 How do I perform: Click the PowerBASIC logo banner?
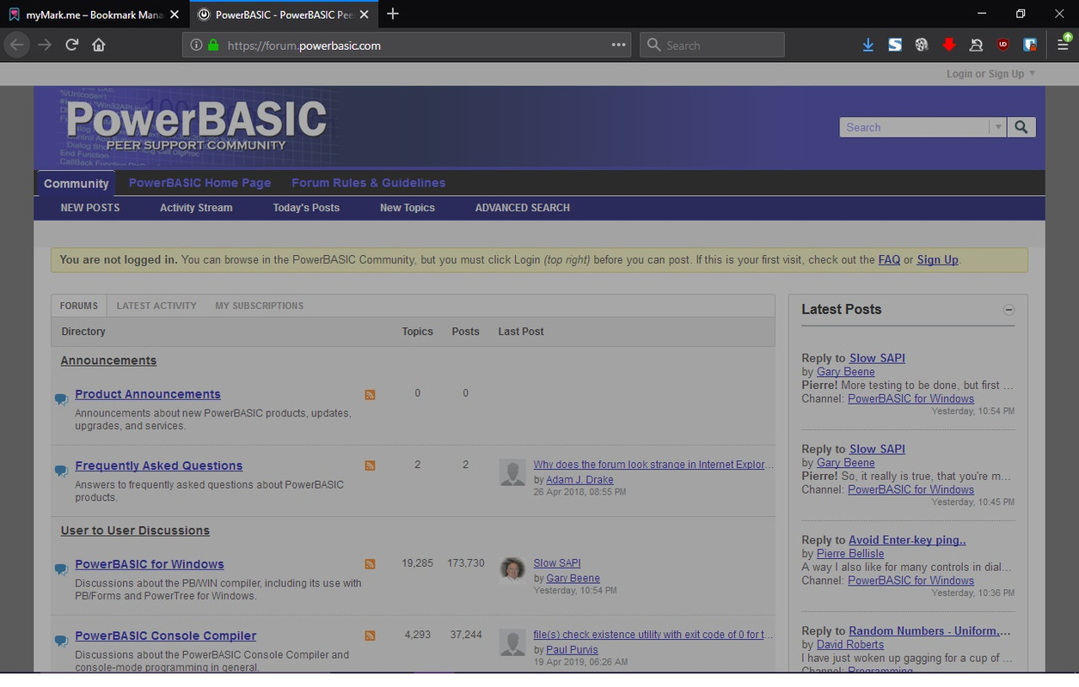pyautogui.click(x=196, y=125)
